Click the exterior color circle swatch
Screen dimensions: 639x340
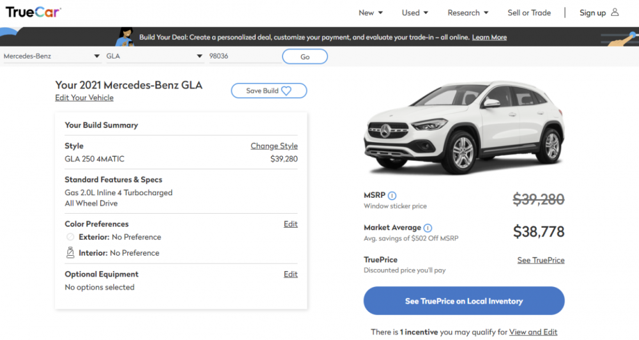70,237
